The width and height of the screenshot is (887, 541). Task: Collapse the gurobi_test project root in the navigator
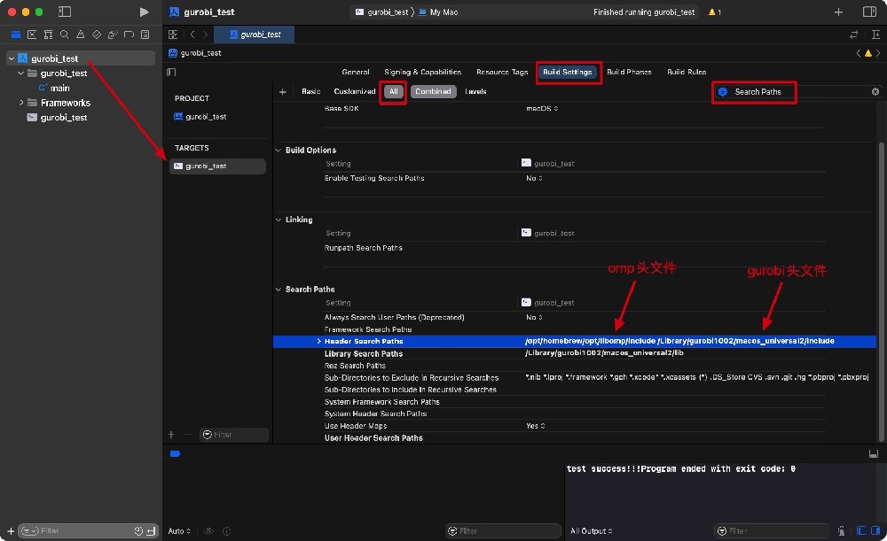[12, 58]
